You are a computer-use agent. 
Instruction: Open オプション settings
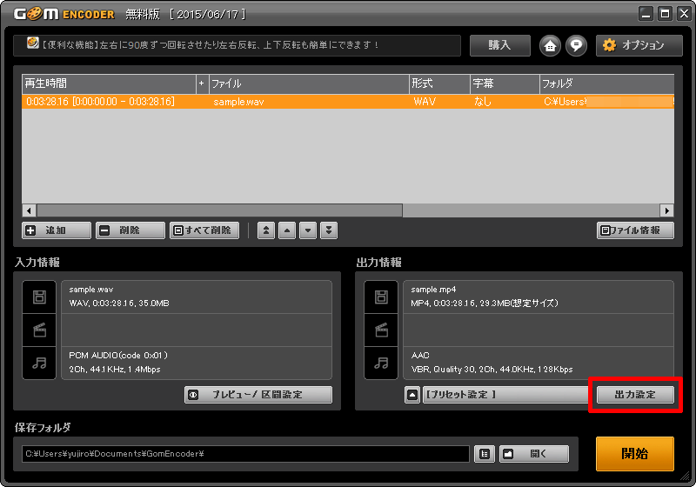pos(639,45)
